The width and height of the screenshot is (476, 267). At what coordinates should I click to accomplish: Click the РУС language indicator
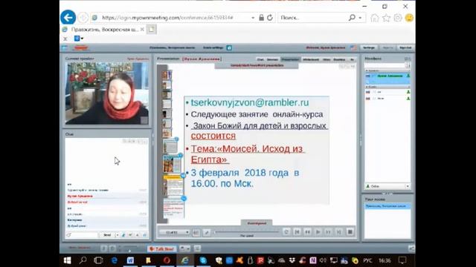(367, 260)
